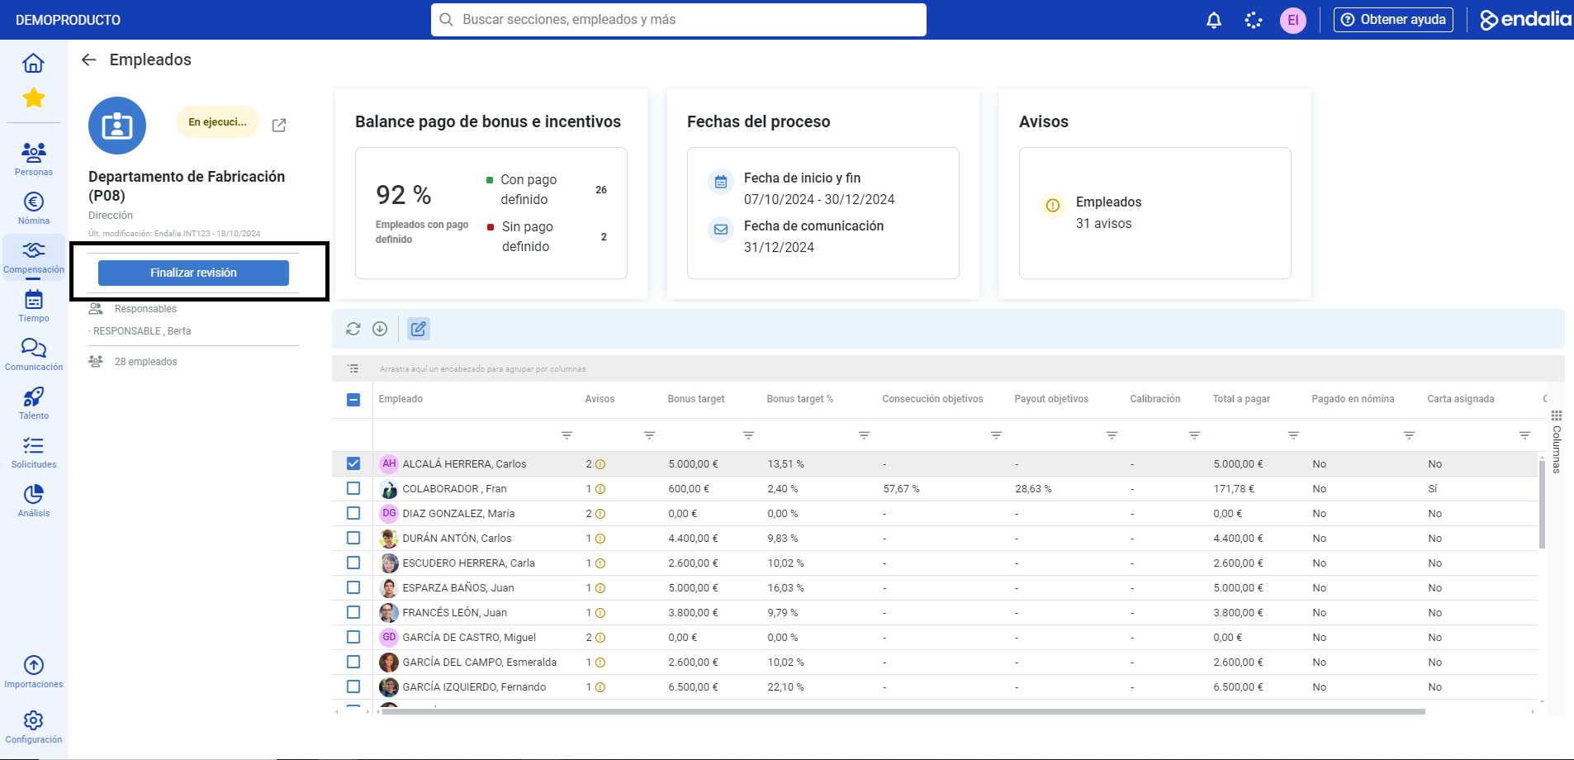Screen dimensions: 1574x760
Task: Go to the Home icon in sidebar
Action: point(34,63)
